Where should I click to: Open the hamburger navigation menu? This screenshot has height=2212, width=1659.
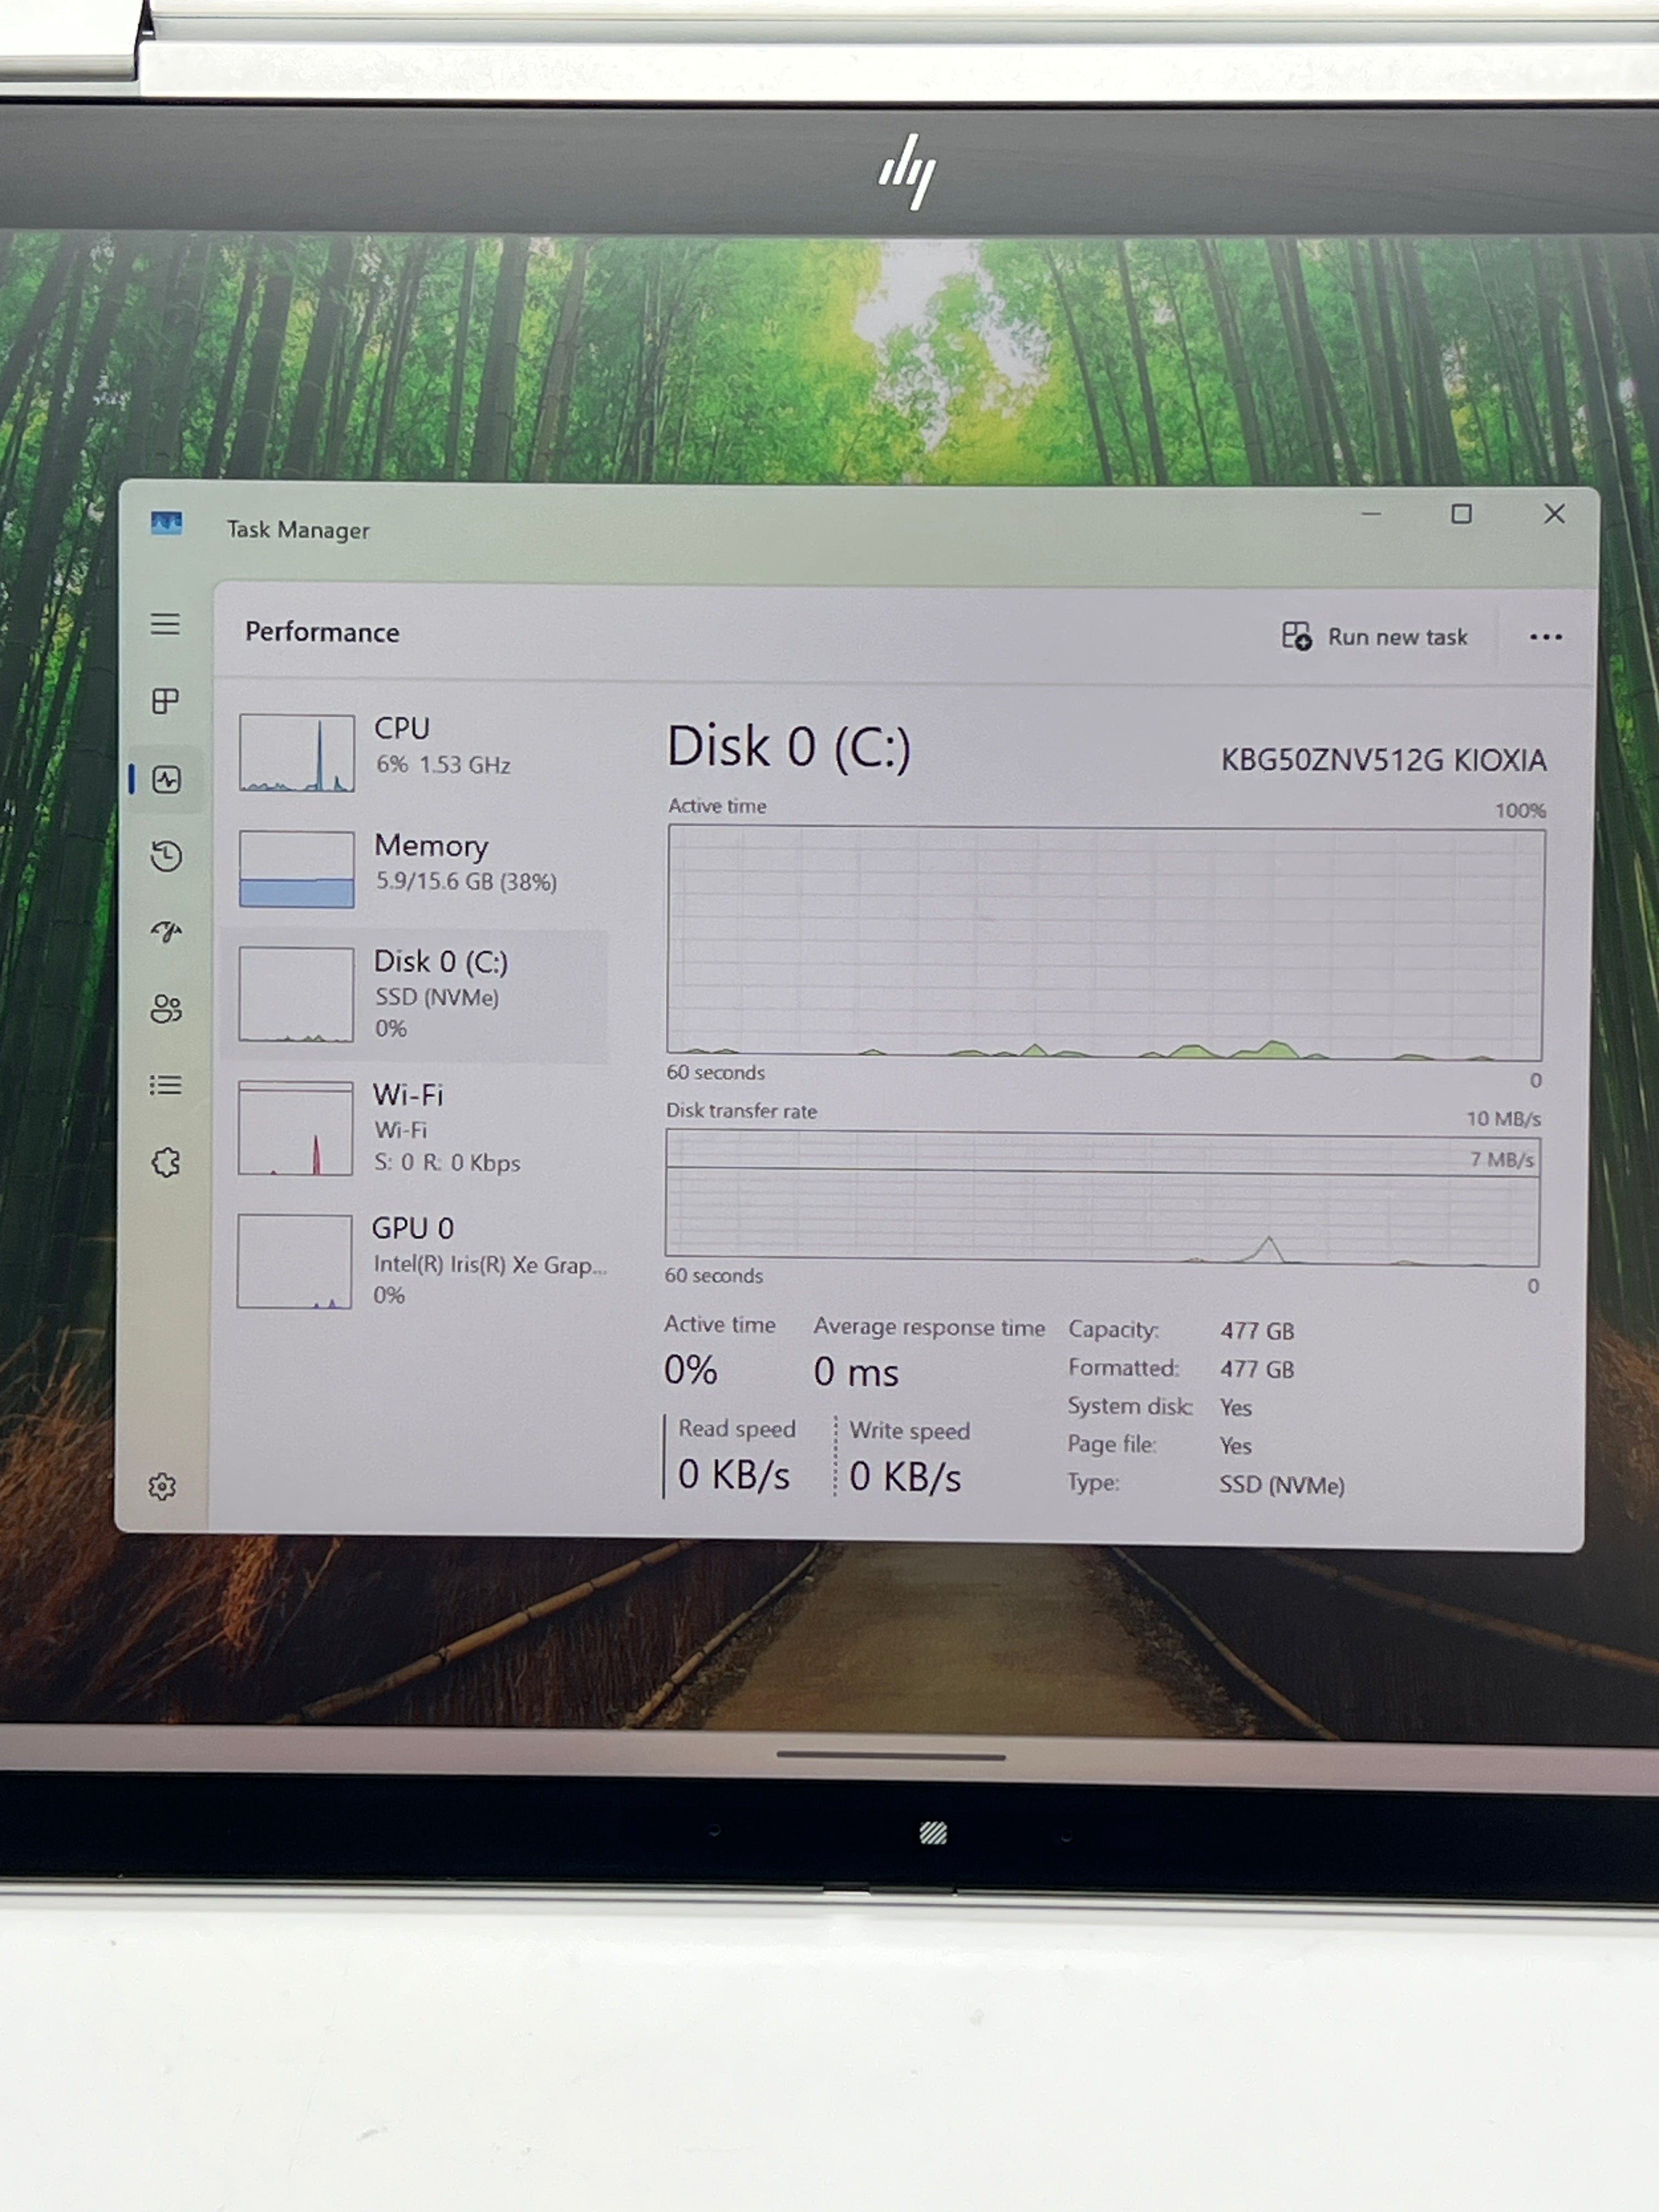(165, 625)
